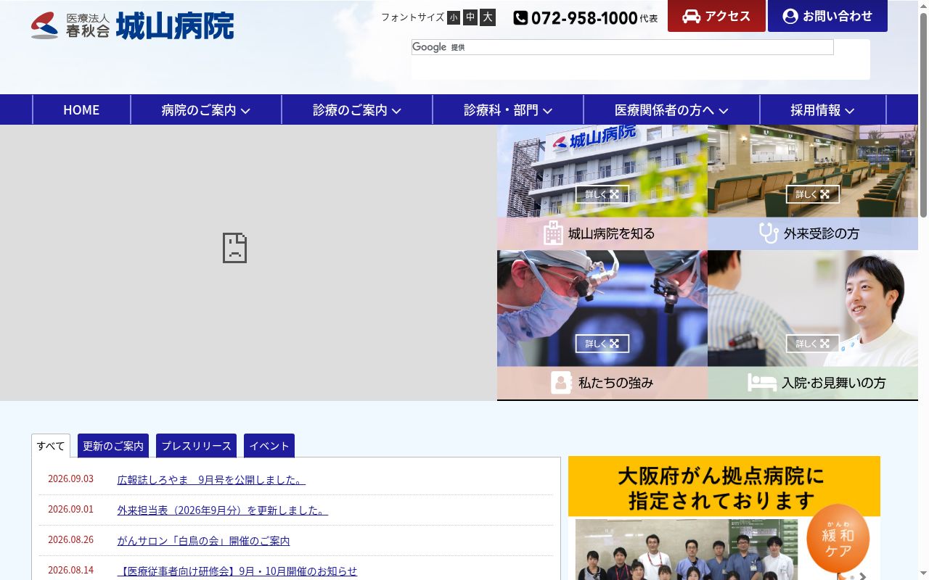Switch to the プレスリリース tab
The height and width of the screenshot is (580, 929).
click(x=196, y=446)
